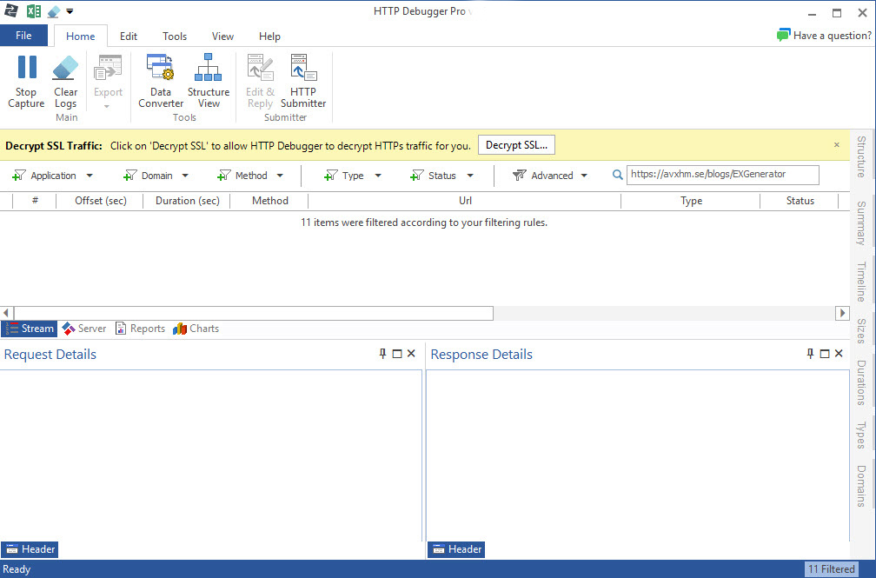Click the horizontal scrollbar right arrow

[x=842, y=313]
